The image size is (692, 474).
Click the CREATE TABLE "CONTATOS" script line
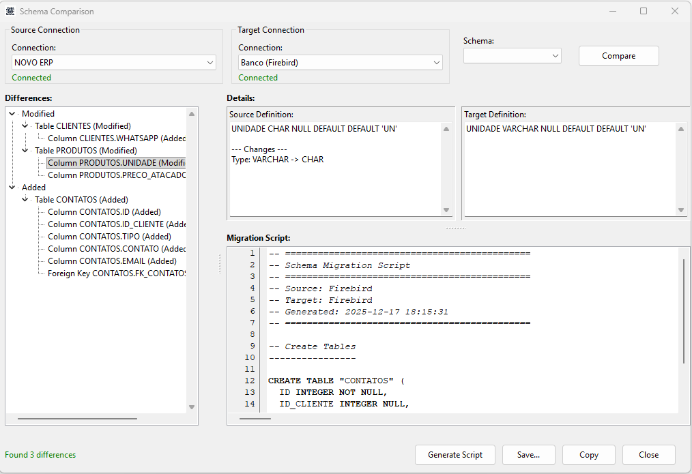(x=336, y=381)
